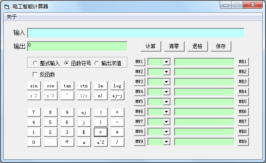Image resolution: width=266 pixels, height=163 pixels.
Task: Click the j imaginary unit key
Action: tap(84, 122)
